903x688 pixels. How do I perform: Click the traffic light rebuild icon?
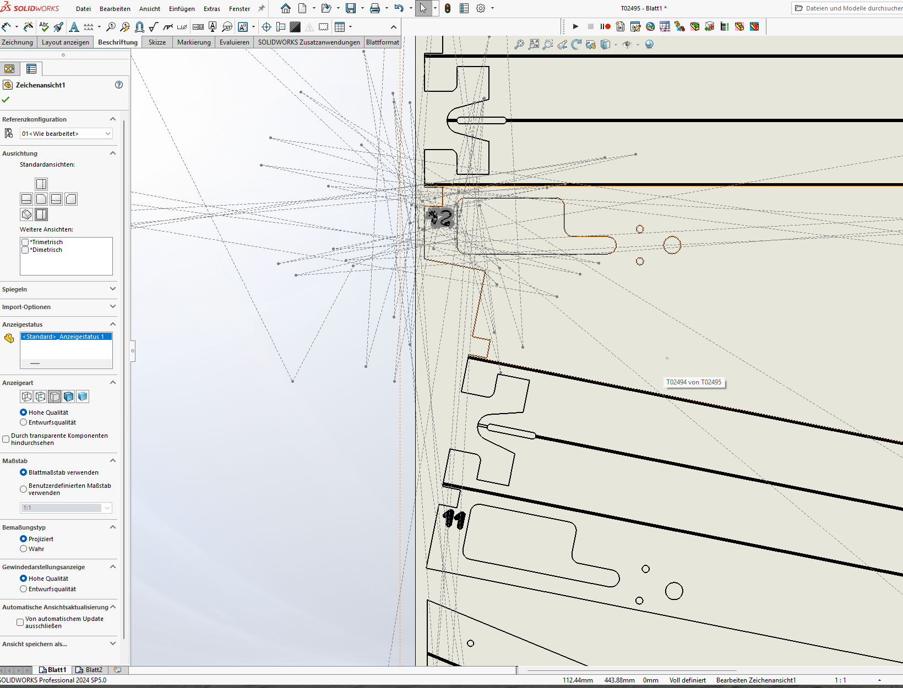coord(448,8)
